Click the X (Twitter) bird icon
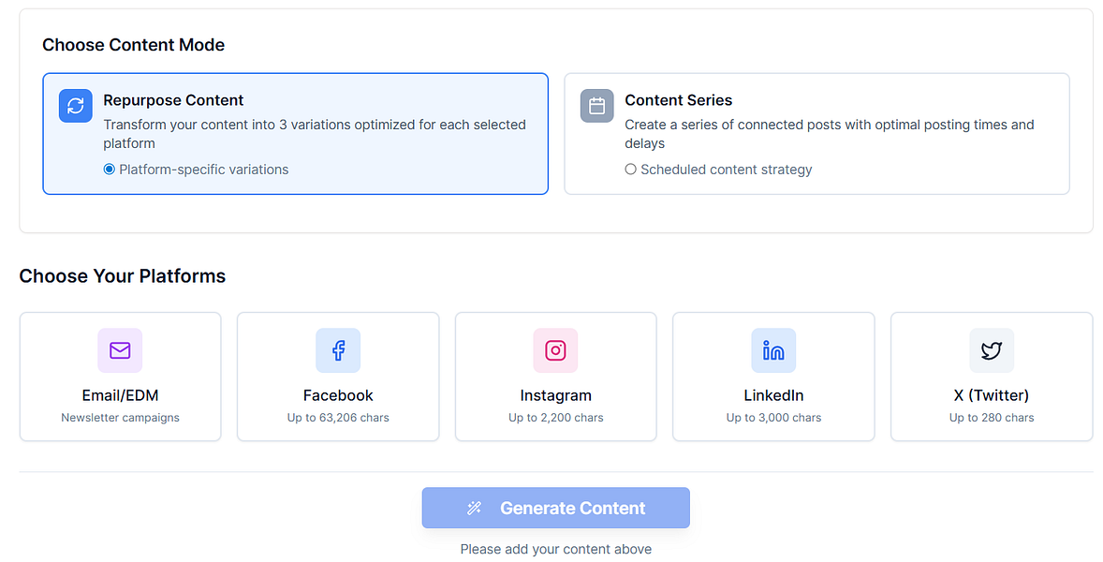The width and height of the screenshot is (1103, 562). 992,350
